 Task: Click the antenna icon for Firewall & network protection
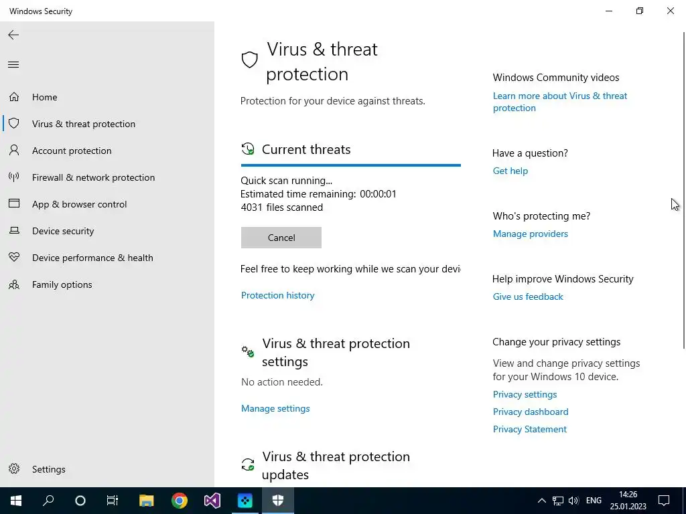pyautogui.click(x=14, y=177)
